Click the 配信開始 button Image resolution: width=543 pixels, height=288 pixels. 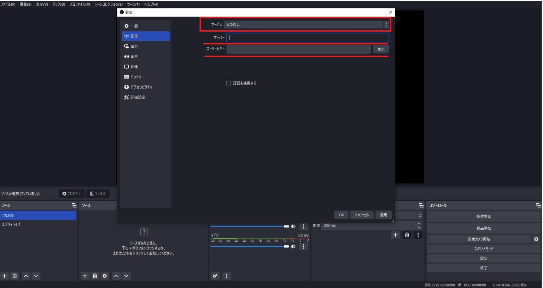click(x=483, y=217)
